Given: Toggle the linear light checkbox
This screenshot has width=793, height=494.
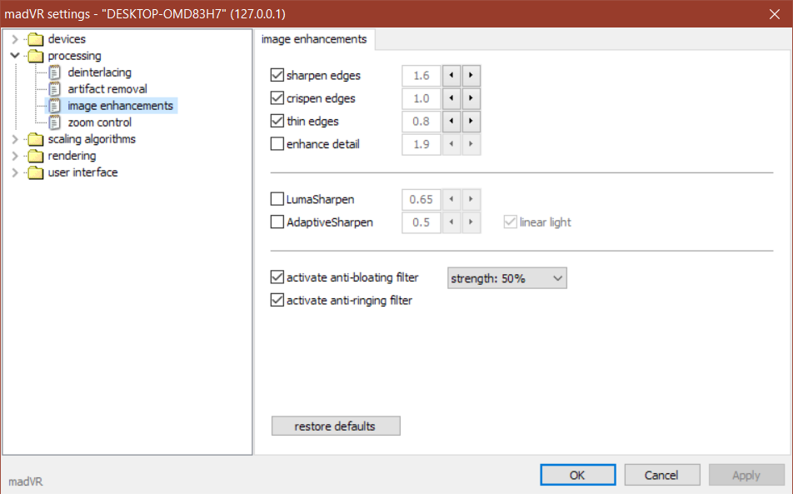Looking at the screenshot, I should [x=511, y=222].
